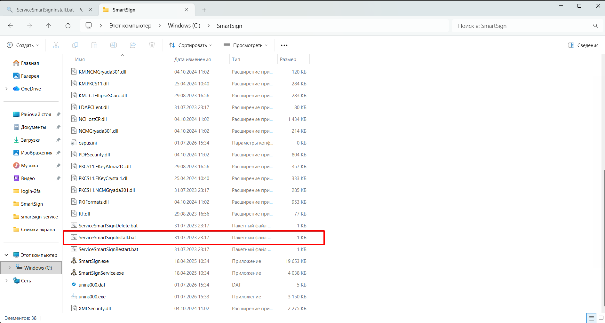Screen dimensions: 605x323
Task: Expand the OneDrive tree node
Action: pyautogui.click(x=6, y=89)
